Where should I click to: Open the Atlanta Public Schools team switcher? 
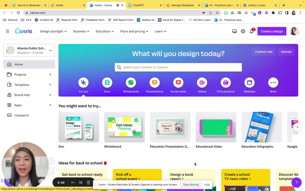tap(29, 50)
